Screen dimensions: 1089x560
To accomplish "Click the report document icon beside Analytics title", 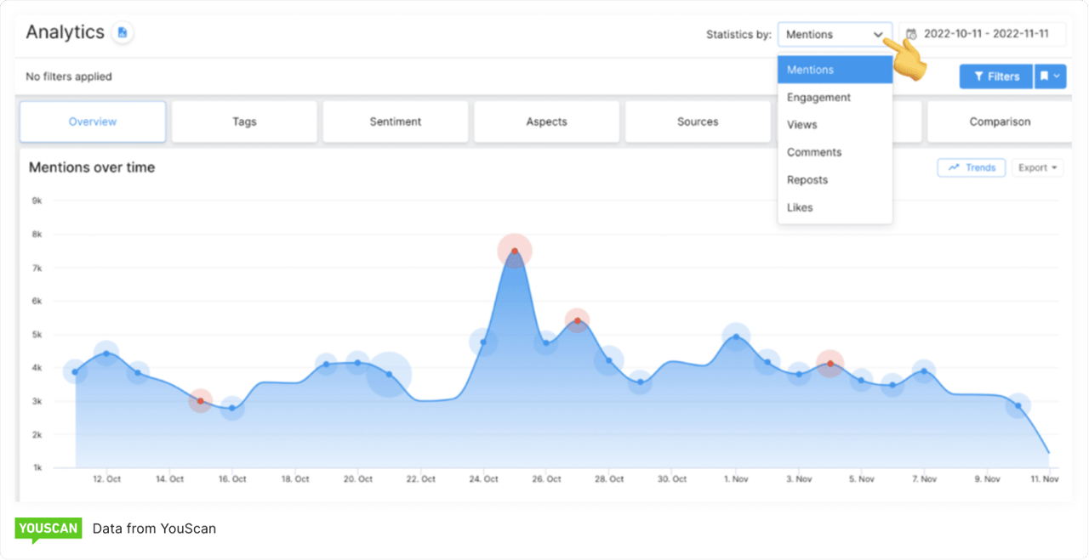I will click(x=123, y=31).
